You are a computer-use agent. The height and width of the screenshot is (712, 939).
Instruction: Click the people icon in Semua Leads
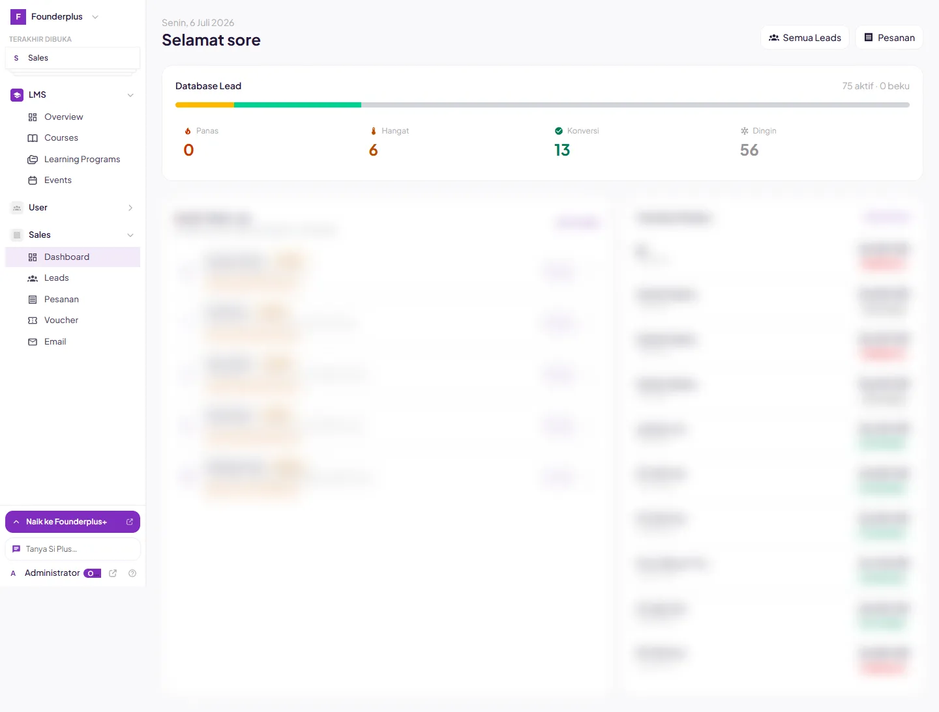(x=774, y=38)
